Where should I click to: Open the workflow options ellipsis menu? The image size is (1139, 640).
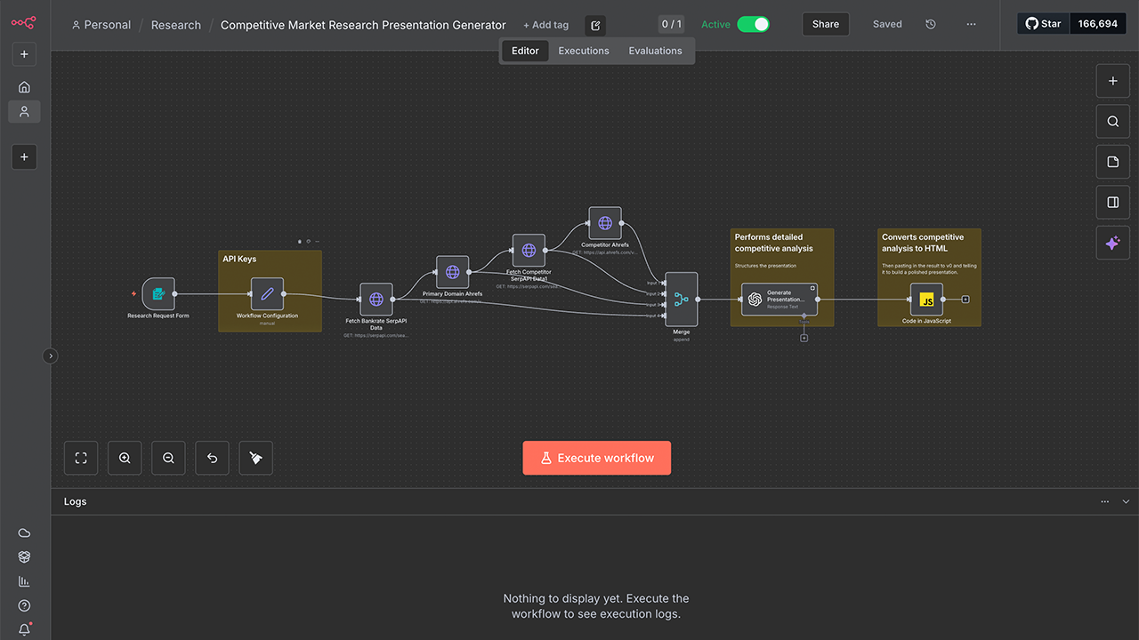(x=971, y=24)
